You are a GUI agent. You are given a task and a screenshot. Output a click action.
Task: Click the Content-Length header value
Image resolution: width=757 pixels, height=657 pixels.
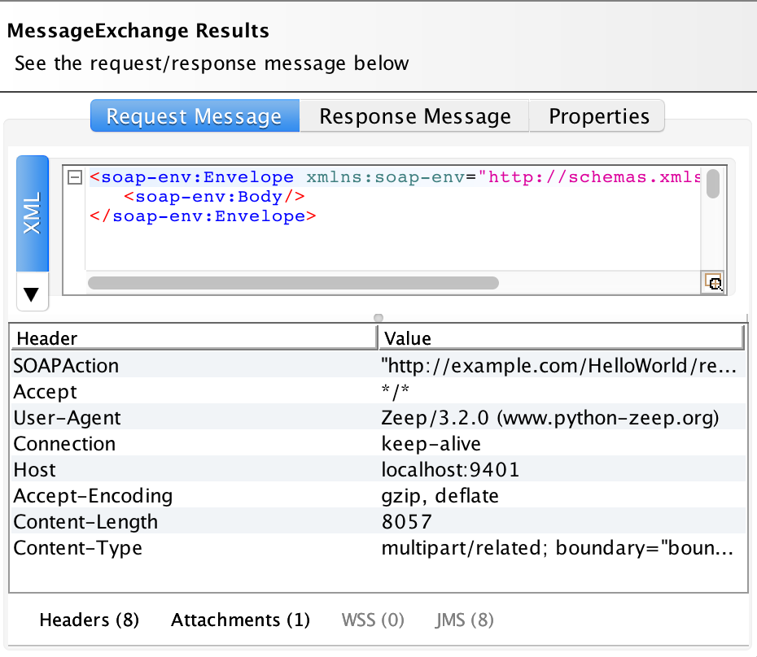[407, 522]
